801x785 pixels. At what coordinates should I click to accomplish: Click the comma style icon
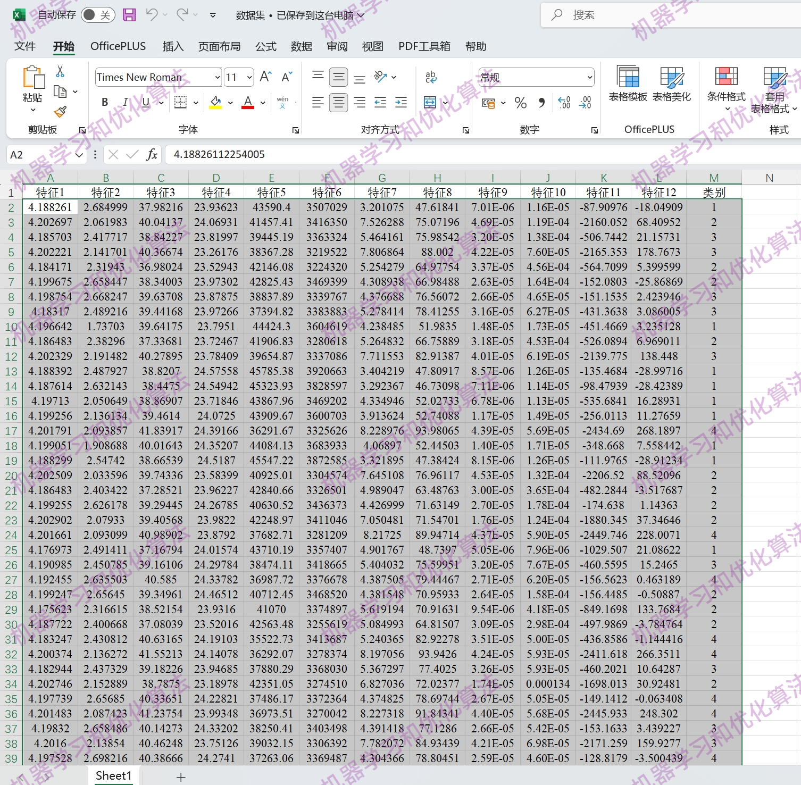pos(542,103)
